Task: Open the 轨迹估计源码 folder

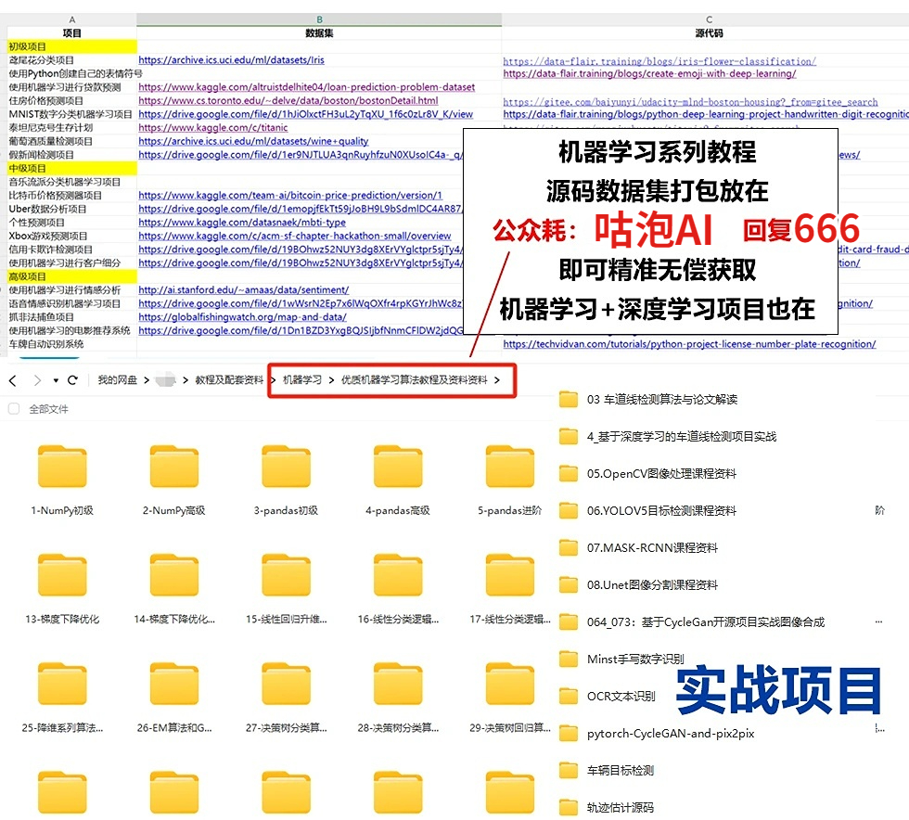Action: (607, 807)
